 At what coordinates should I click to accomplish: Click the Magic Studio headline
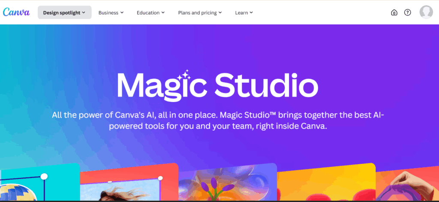click(217, 85)
